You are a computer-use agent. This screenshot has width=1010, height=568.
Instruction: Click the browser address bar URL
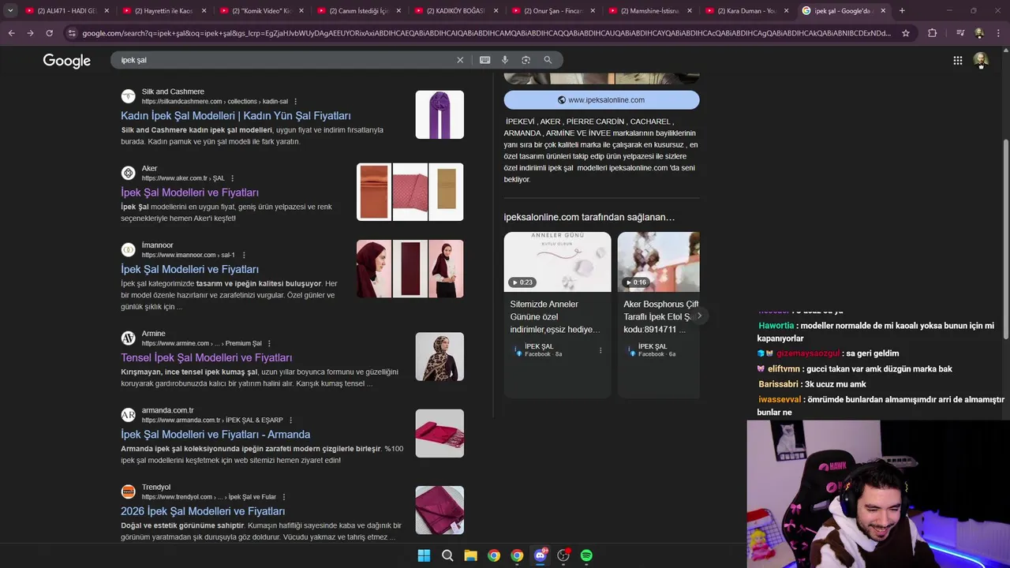pos(485,33)
